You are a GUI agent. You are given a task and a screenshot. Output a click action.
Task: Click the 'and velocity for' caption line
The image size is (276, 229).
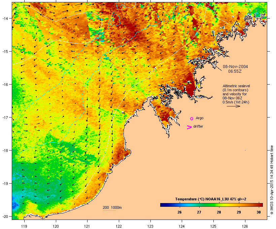235,94
